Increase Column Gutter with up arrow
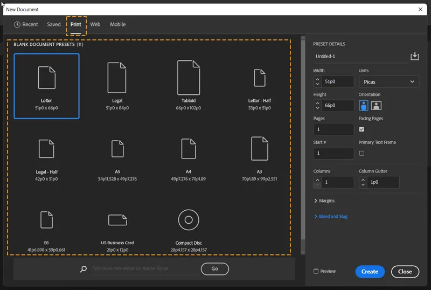 [x=363, y=179]
